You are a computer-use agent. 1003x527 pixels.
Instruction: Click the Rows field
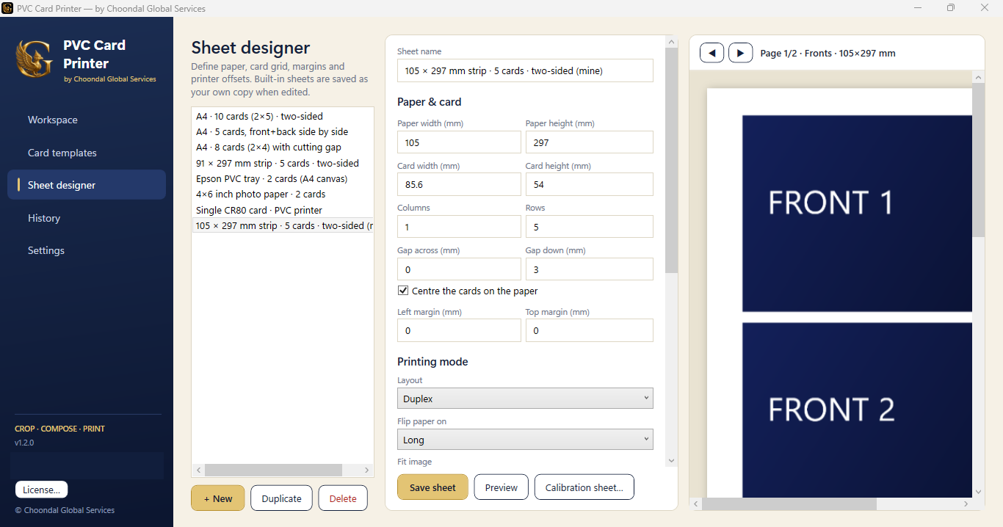(589, 227)
